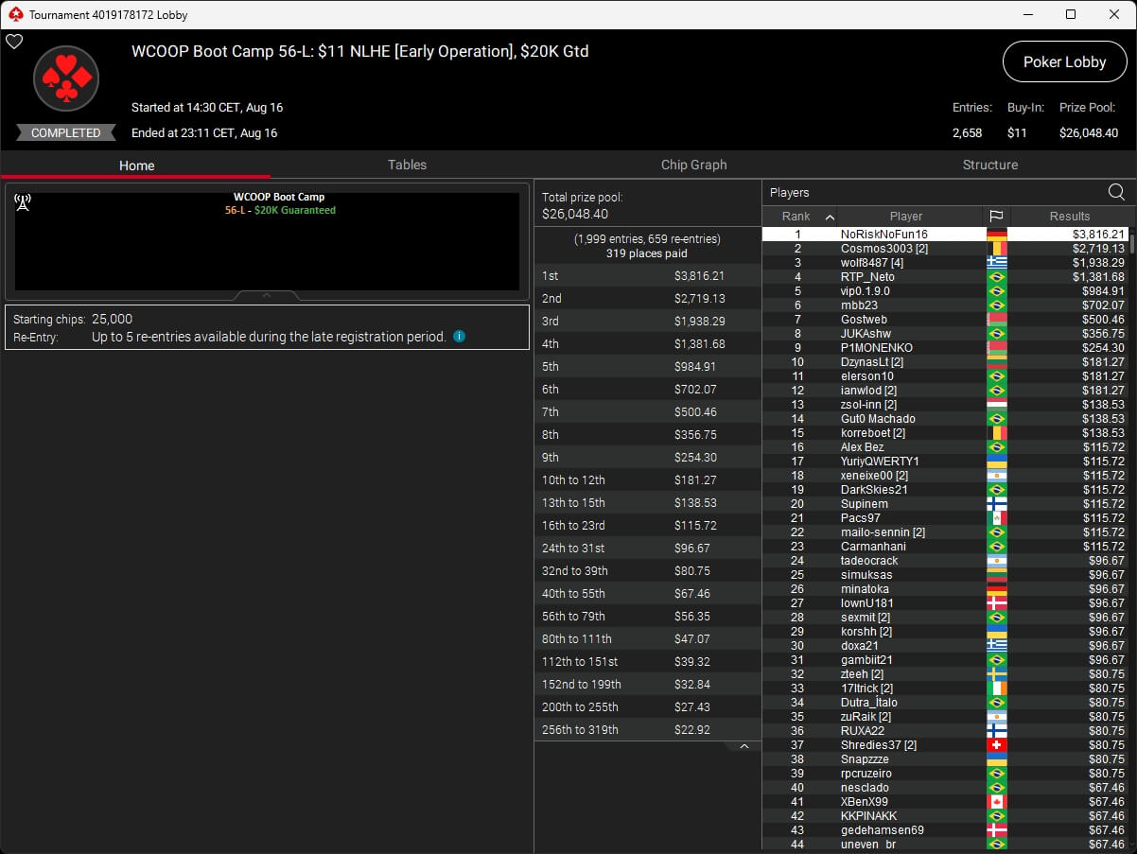
Task: Click the flag beside 17ltrick
Action: pos(996,688)
